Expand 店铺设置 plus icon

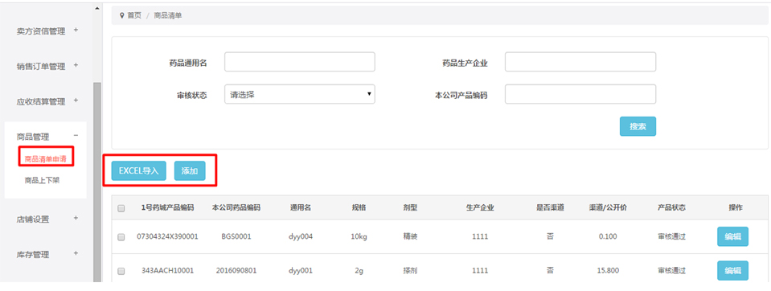coord(76,218)
